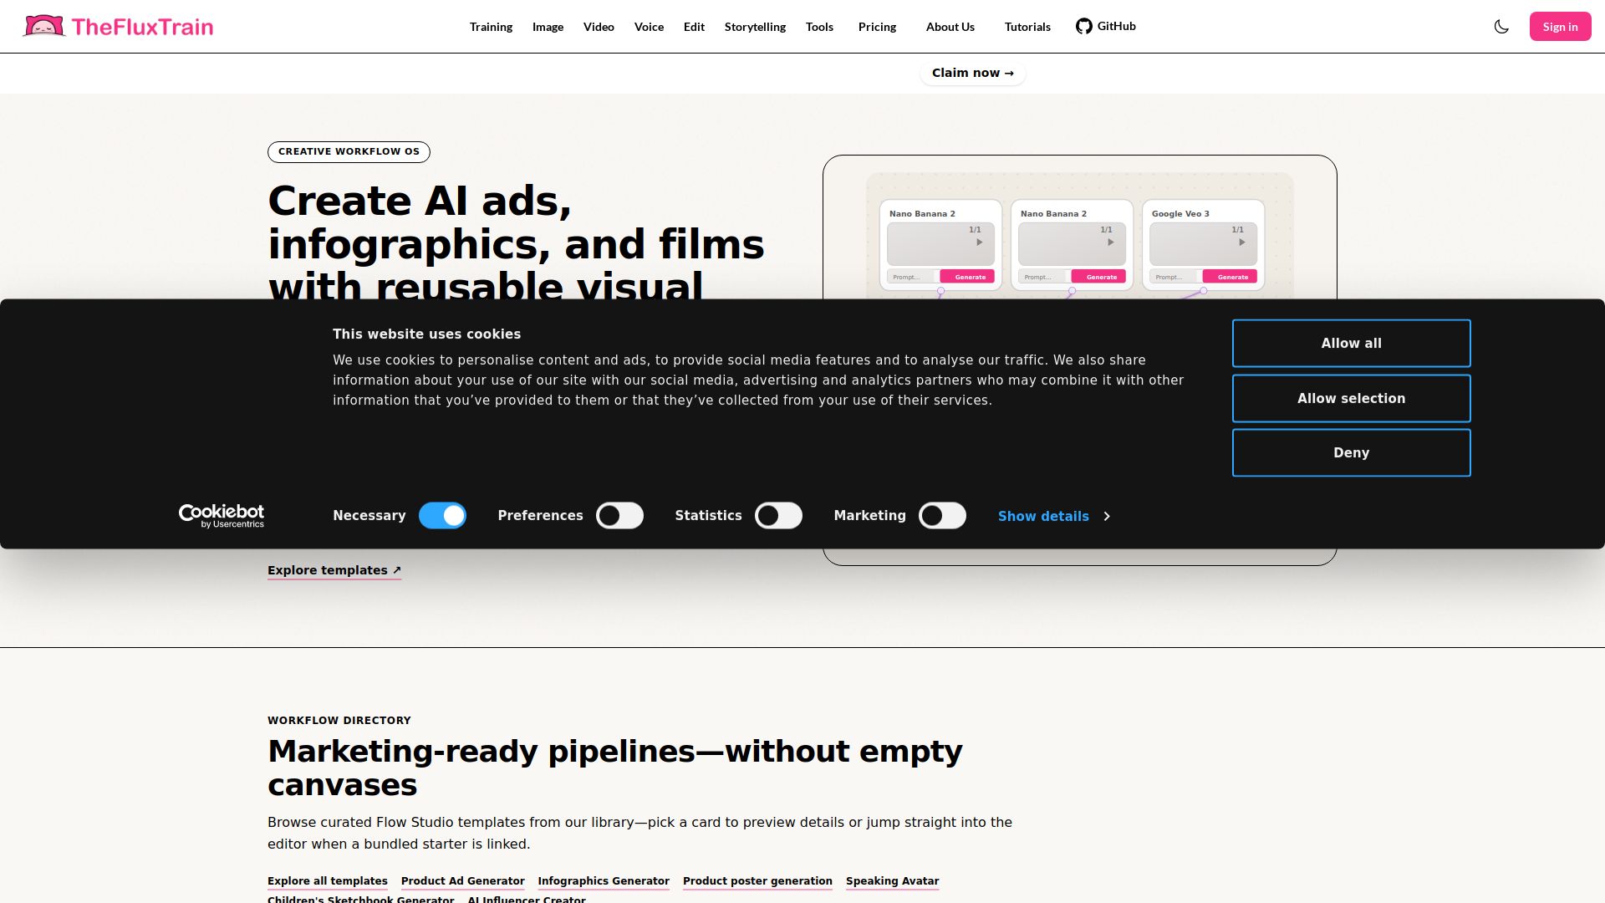
Task: Click the CREATIVE WORKFLOW OS badge
Action: [349, 152]
